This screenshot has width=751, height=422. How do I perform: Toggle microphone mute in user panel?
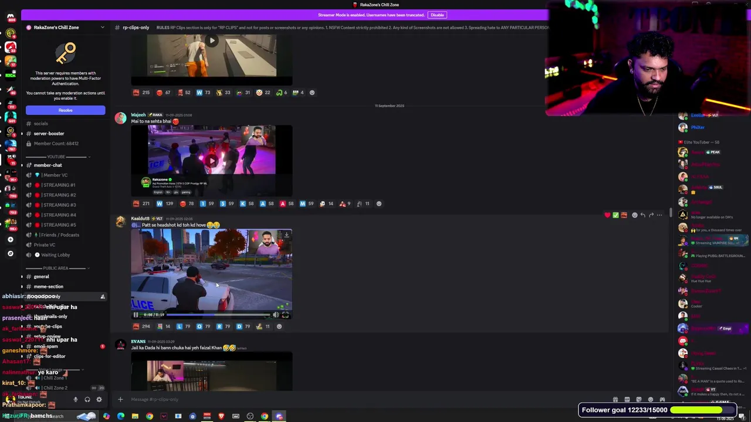coord(75,400)
